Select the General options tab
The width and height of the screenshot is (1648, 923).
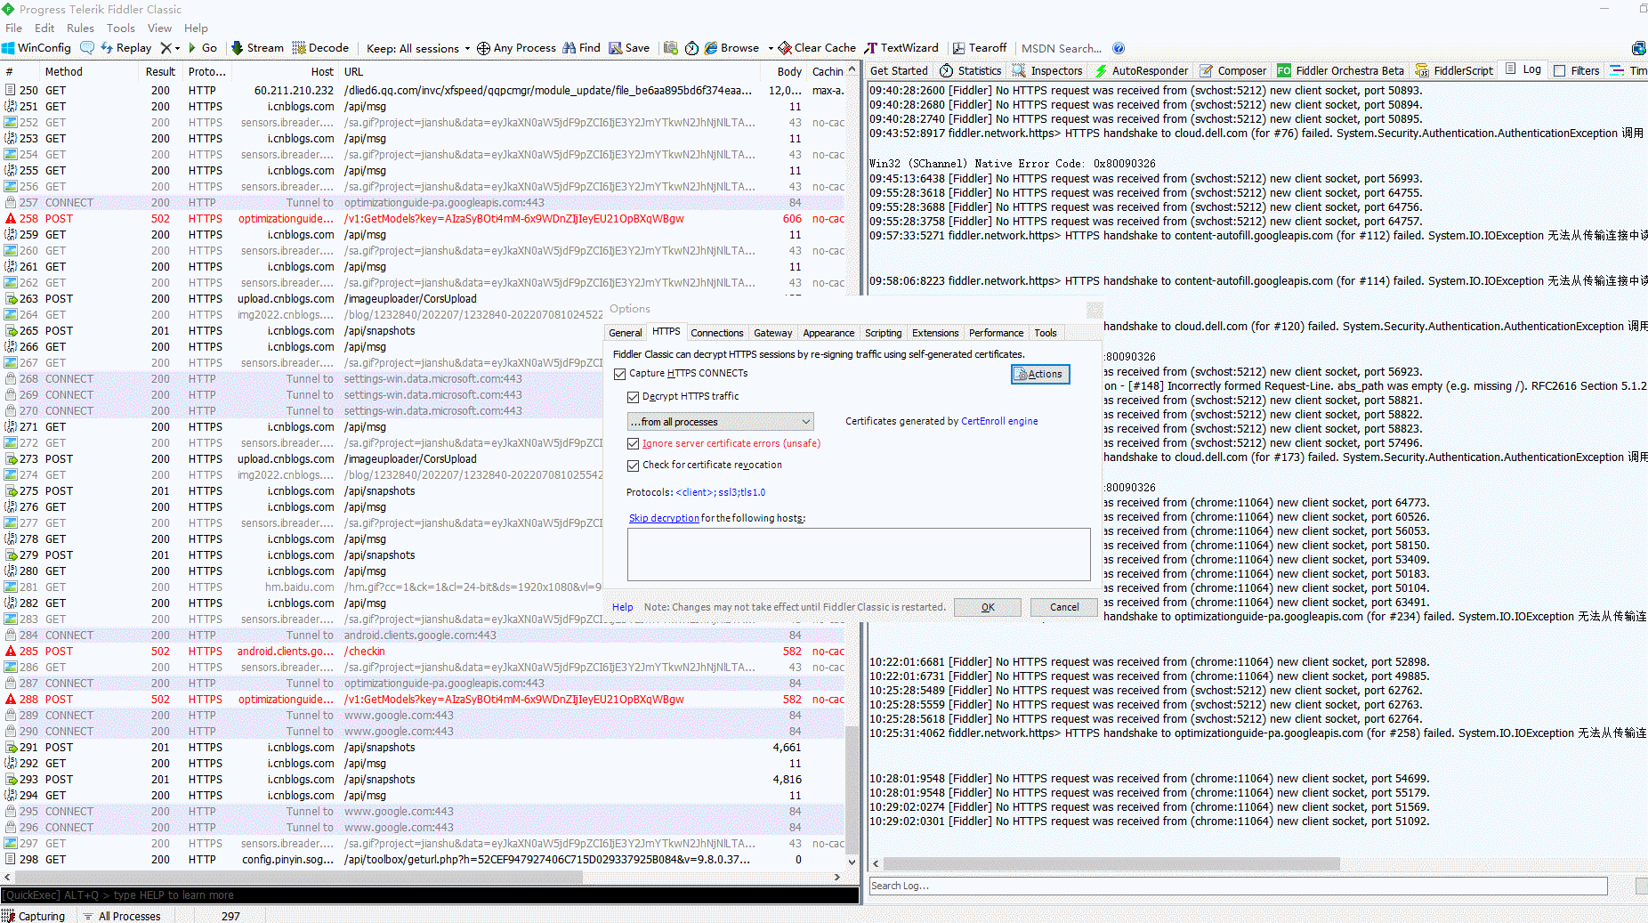pos(626,333)
